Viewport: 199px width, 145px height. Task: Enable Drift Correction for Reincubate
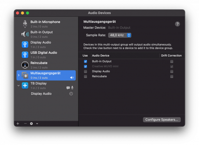coord(172,76)
